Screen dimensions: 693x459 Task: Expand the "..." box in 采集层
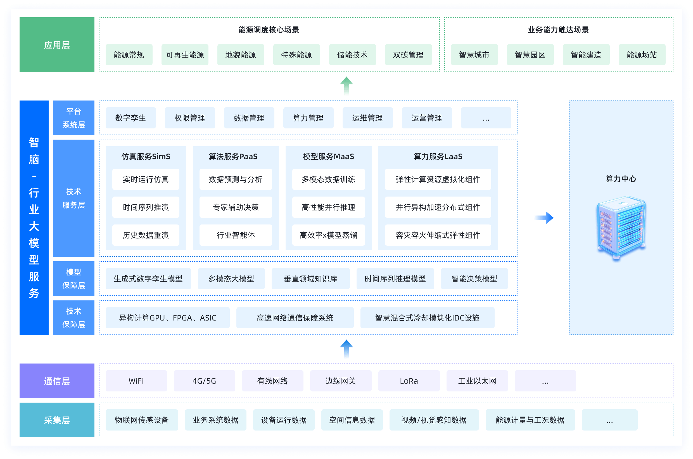609,420
